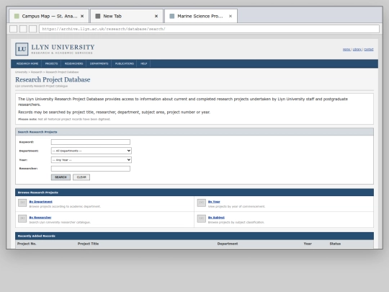Close the Marine Science tab

pos(231,16)
